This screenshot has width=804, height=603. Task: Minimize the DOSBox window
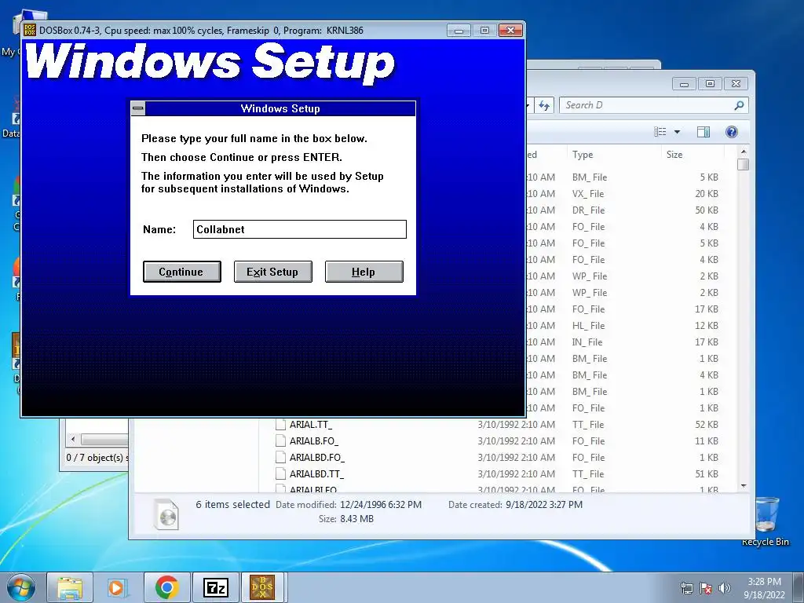[x=459, y=31]
